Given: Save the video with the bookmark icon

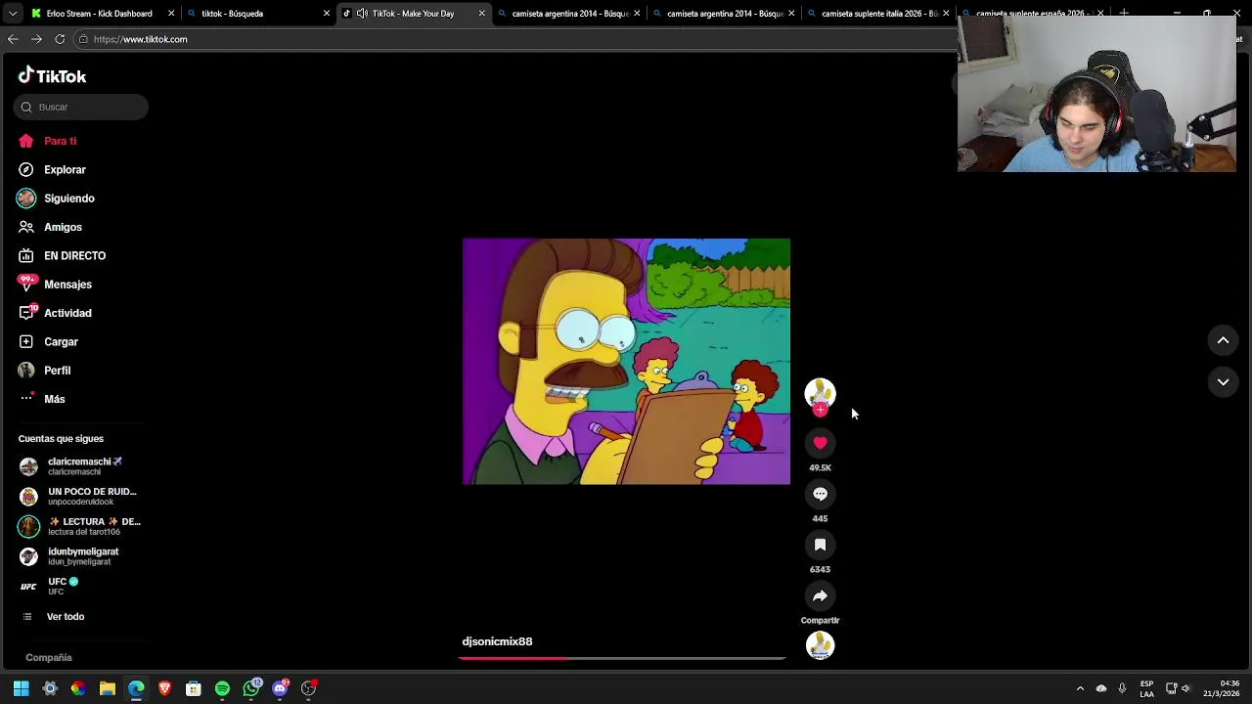Looking at the screenshot, I should [820, 545].
